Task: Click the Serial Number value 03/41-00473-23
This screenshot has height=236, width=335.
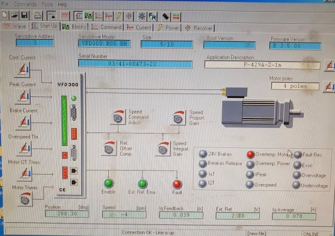Action: pyautogui.click(x=135, y=64)
